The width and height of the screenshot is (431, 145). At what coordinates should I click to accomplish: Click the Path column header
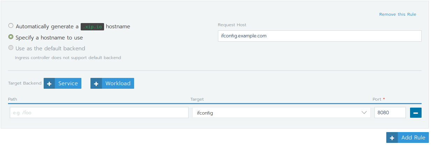coord(13,99)
